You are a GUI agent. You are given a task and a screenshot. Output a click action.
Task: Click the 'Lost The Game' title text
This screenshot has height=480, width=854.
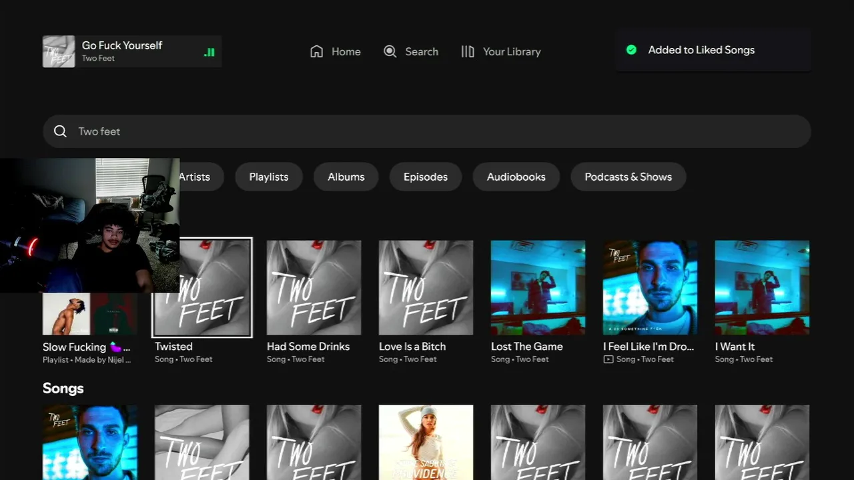tap(527, 347)
